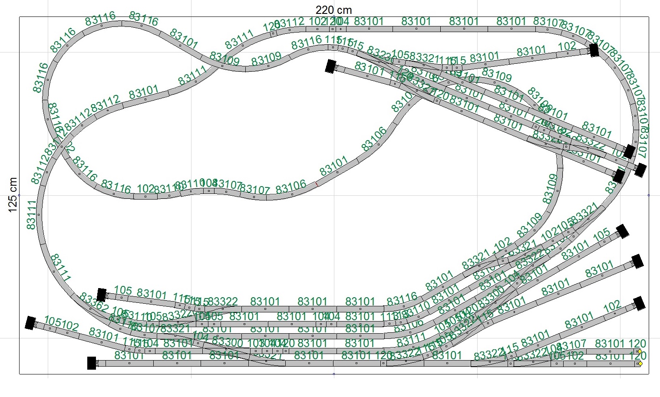This screenshot has height=397, width=660.
Task: Select the buffer stop beside the 83362 label
Action: (101, 295)
